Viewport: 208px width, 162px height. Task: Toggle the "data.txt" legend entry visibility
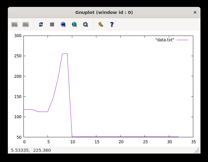click(x=165, y=40)
